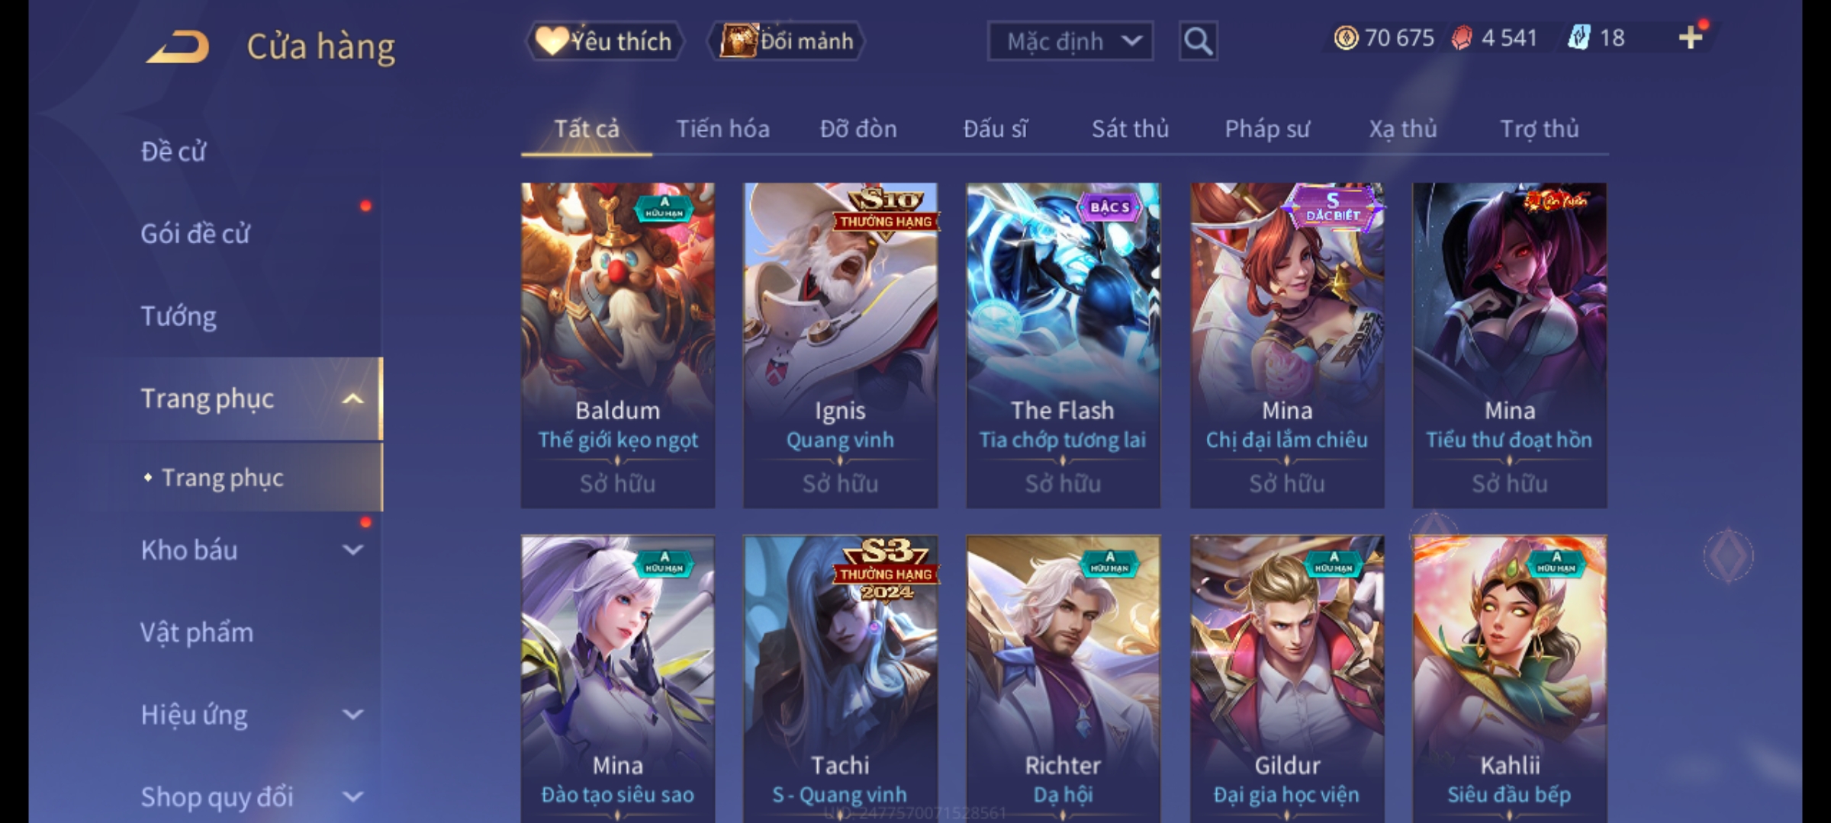Open Yêu thích heart favorites
Viewport: 1831px width, 823px height.
click(x=605, y=41)
